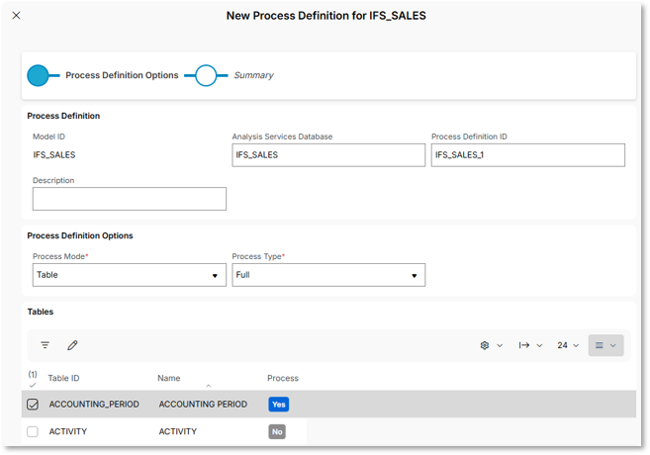The image size is (650, 455).
Task: Click the export arrow icon
Action: point(524,345)
